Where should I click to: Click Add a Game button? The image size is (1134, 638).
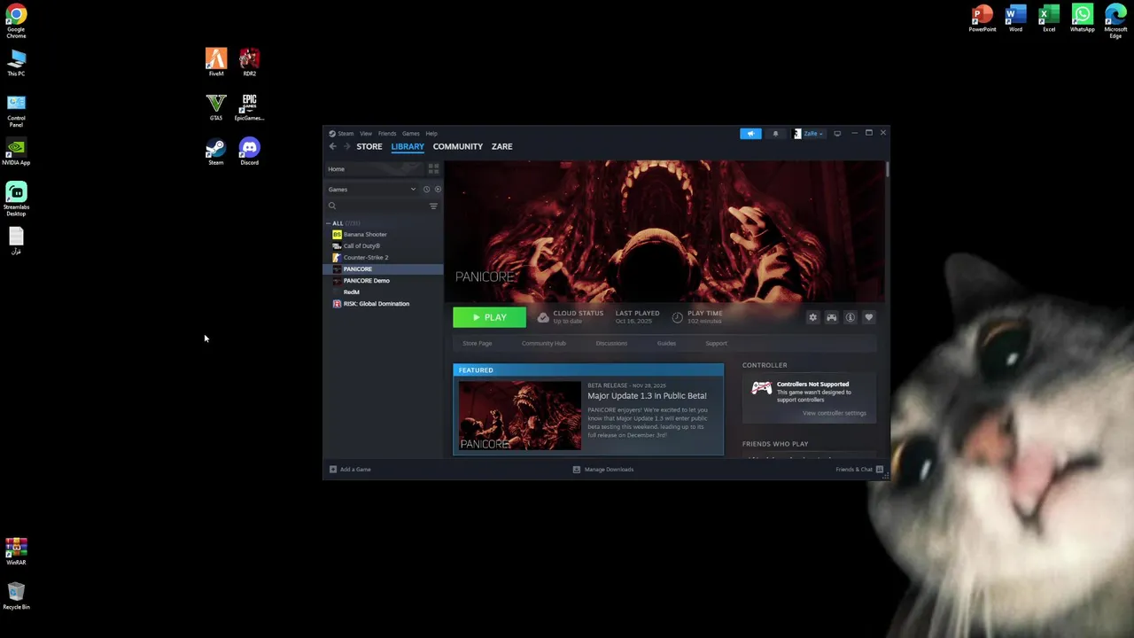[350, 470]
